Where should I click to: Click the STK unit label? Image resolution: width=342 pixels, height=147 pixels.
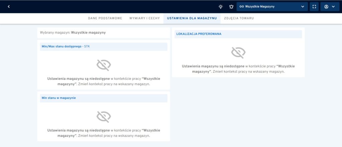pos(87,46)
